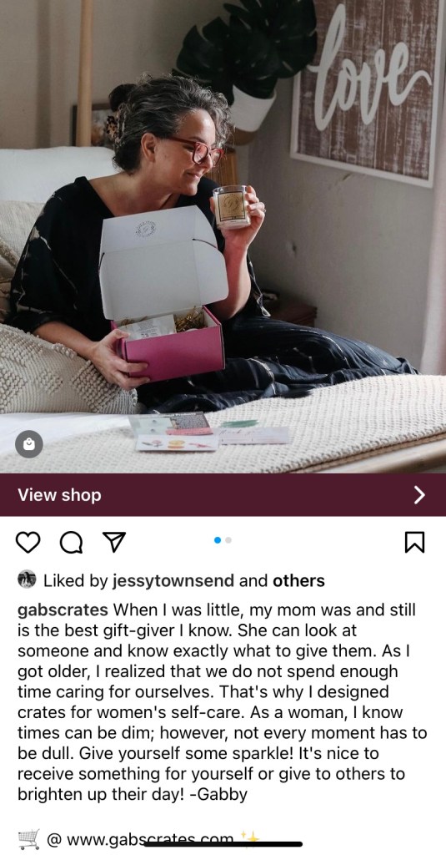The width and height of the screenshot is (446, 855).
Task: Switch to the second gray carousel dot
Action: 228,540
